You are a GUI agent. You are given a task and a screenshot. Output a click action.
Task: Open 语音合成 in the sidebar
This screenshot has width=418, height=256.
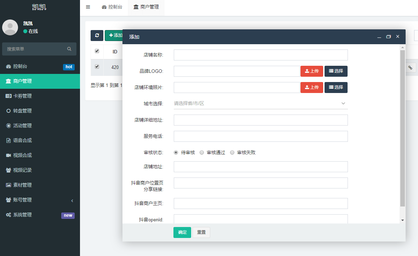click(22, 140)
